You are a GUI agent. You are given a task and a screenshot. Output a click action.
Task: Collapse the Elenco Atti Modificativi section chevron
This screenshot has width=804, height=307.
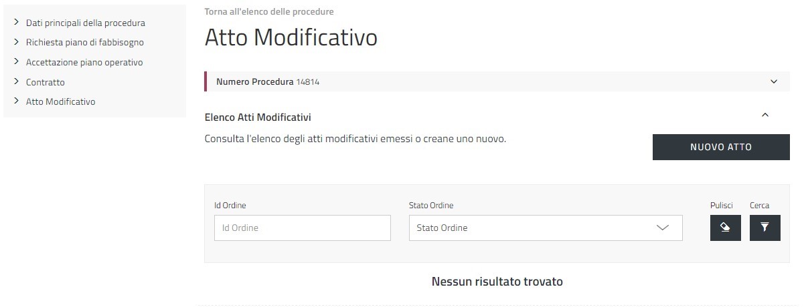pyautogui.click(x=766, y=115)
